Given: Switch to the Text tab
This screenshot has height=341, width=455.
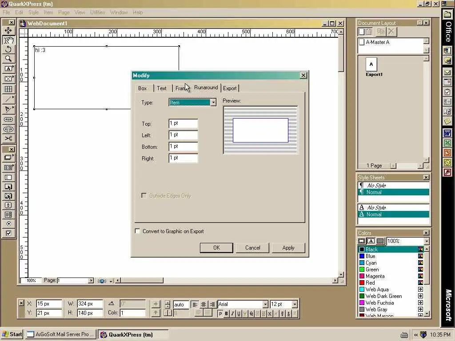Looking at the screenshot, I should (162, 88).
